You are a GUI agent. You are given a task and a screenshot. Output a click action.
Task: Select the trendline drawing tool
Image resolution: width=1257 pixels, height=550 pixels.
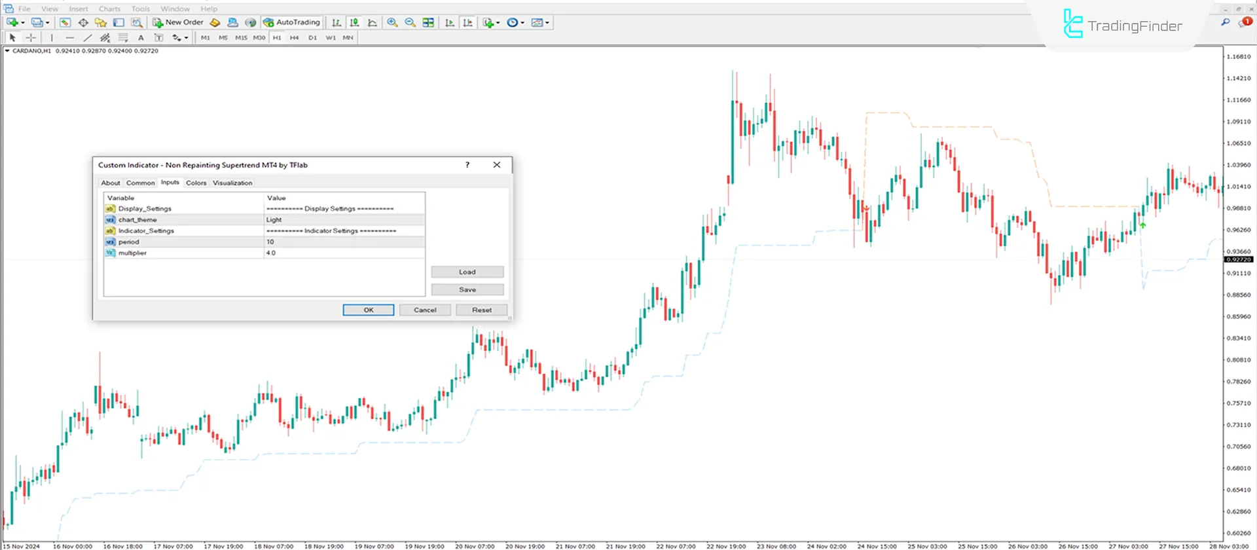click(x=88, y=38)
